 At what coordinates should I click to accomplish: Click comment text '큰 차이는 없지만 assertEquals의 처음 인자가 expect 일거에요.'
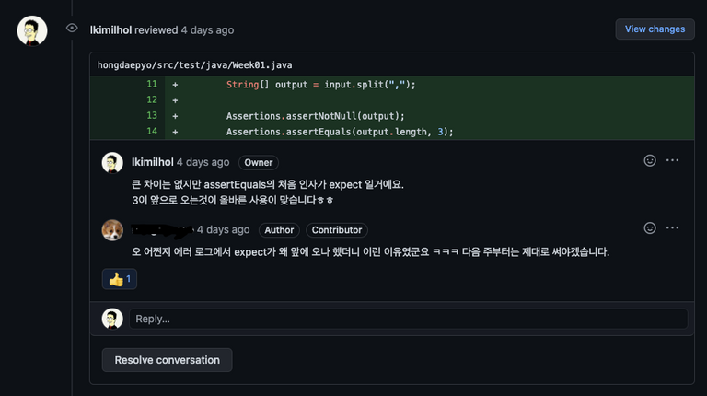click(x=268, y=184)
